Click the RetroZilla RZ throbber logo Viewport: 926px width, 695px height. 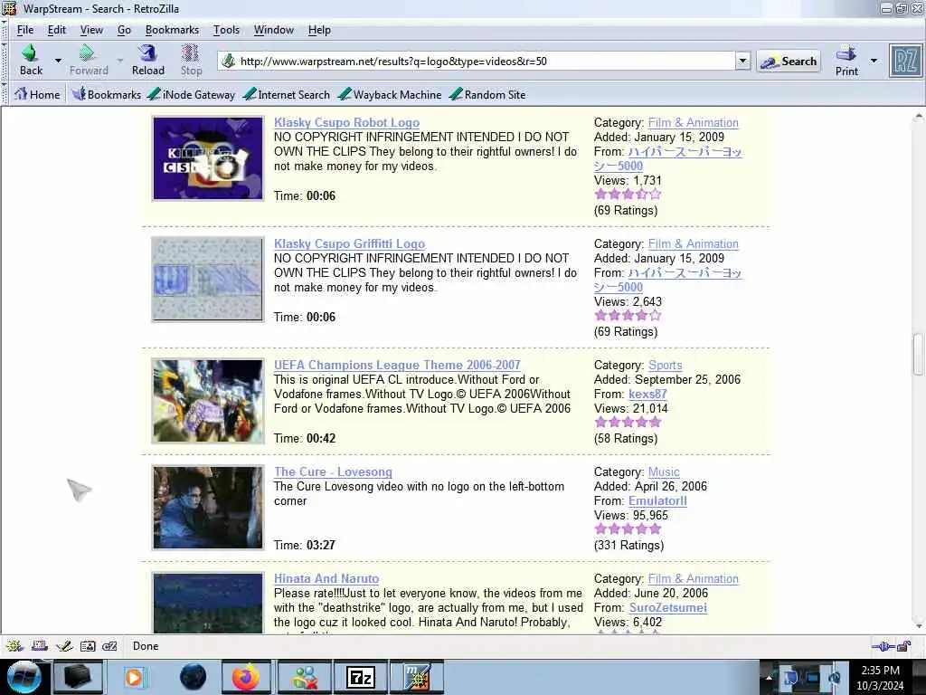[x=905, y=61]
